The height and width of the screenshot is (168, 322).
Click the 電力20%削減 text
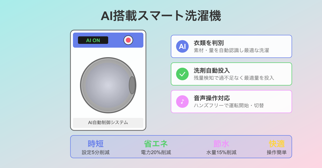[x=156, y=152]
